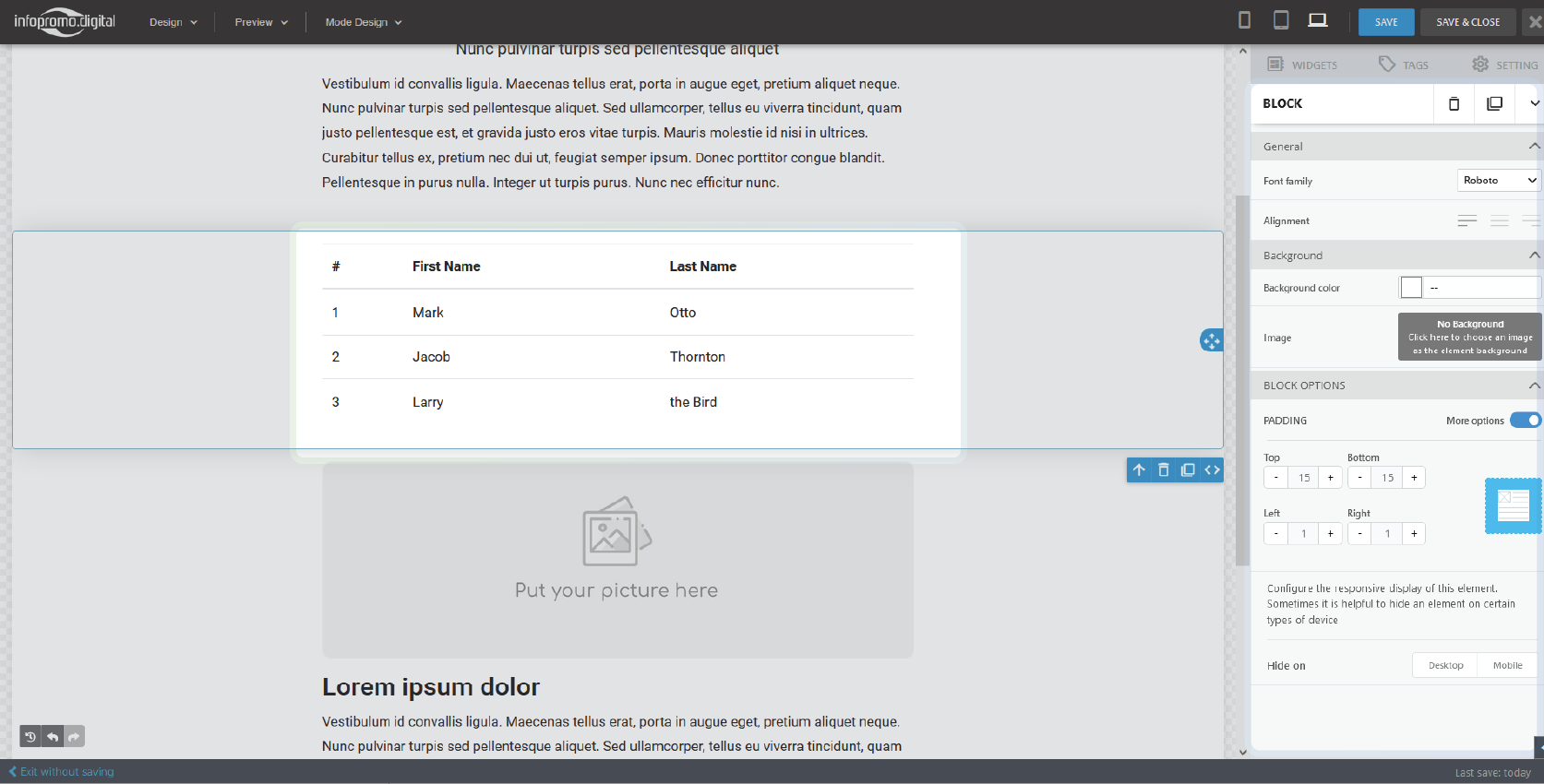The width and height of the screenshot is (1544, 784).
Task: Choose background image via No Background button
Action: coord(1470,337)
